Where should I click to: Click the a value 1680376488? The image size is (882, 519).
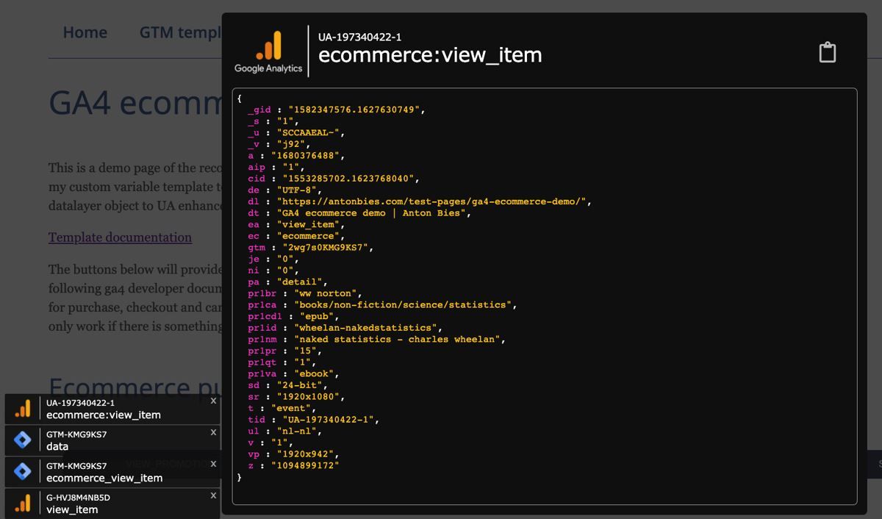(x=305, y=156)
